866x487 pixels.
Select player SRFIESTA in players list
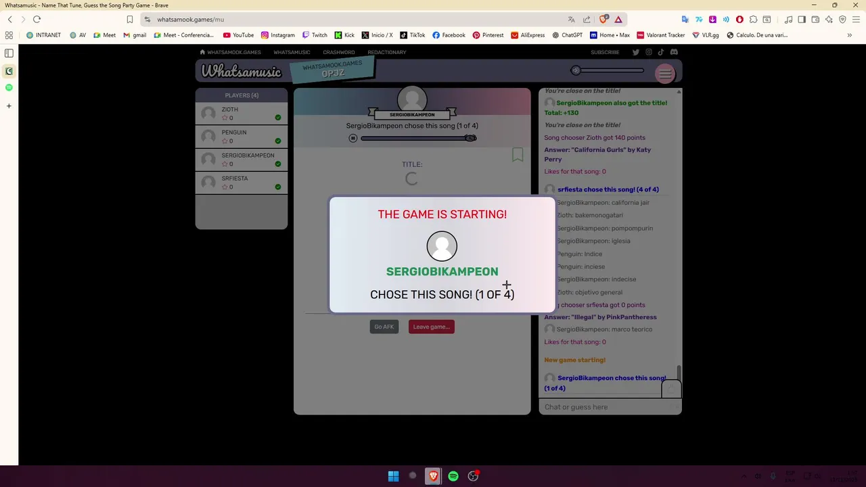tap(242, 183)
